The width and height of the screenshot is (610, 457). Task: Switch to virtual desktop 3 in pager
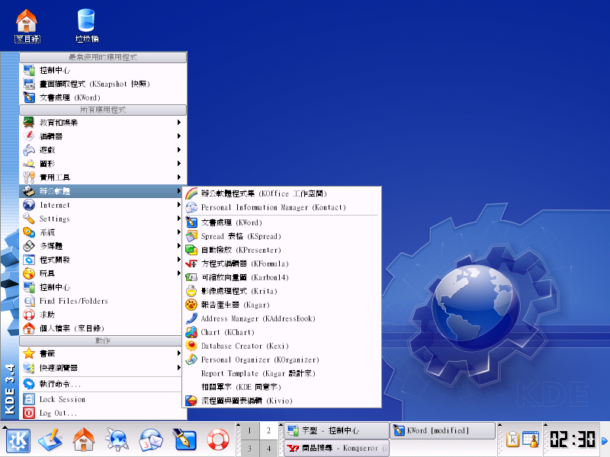(x=250, y=449)
